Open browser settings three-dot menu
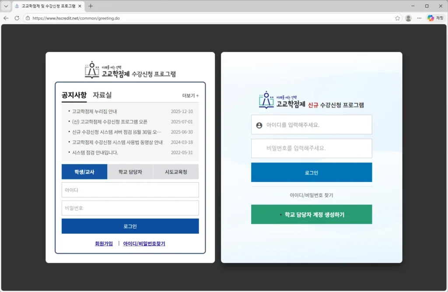This screenshot has width=448, height=292. tap(419, 18)
